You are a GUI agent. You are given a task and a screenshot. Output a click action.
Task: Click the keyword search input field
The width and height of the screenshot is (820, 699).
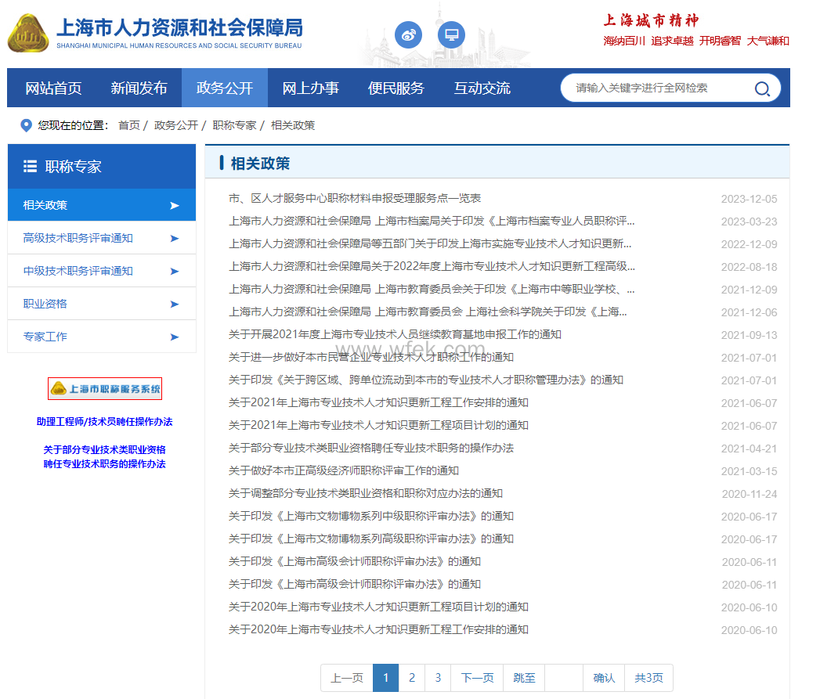tap(658, 88)
